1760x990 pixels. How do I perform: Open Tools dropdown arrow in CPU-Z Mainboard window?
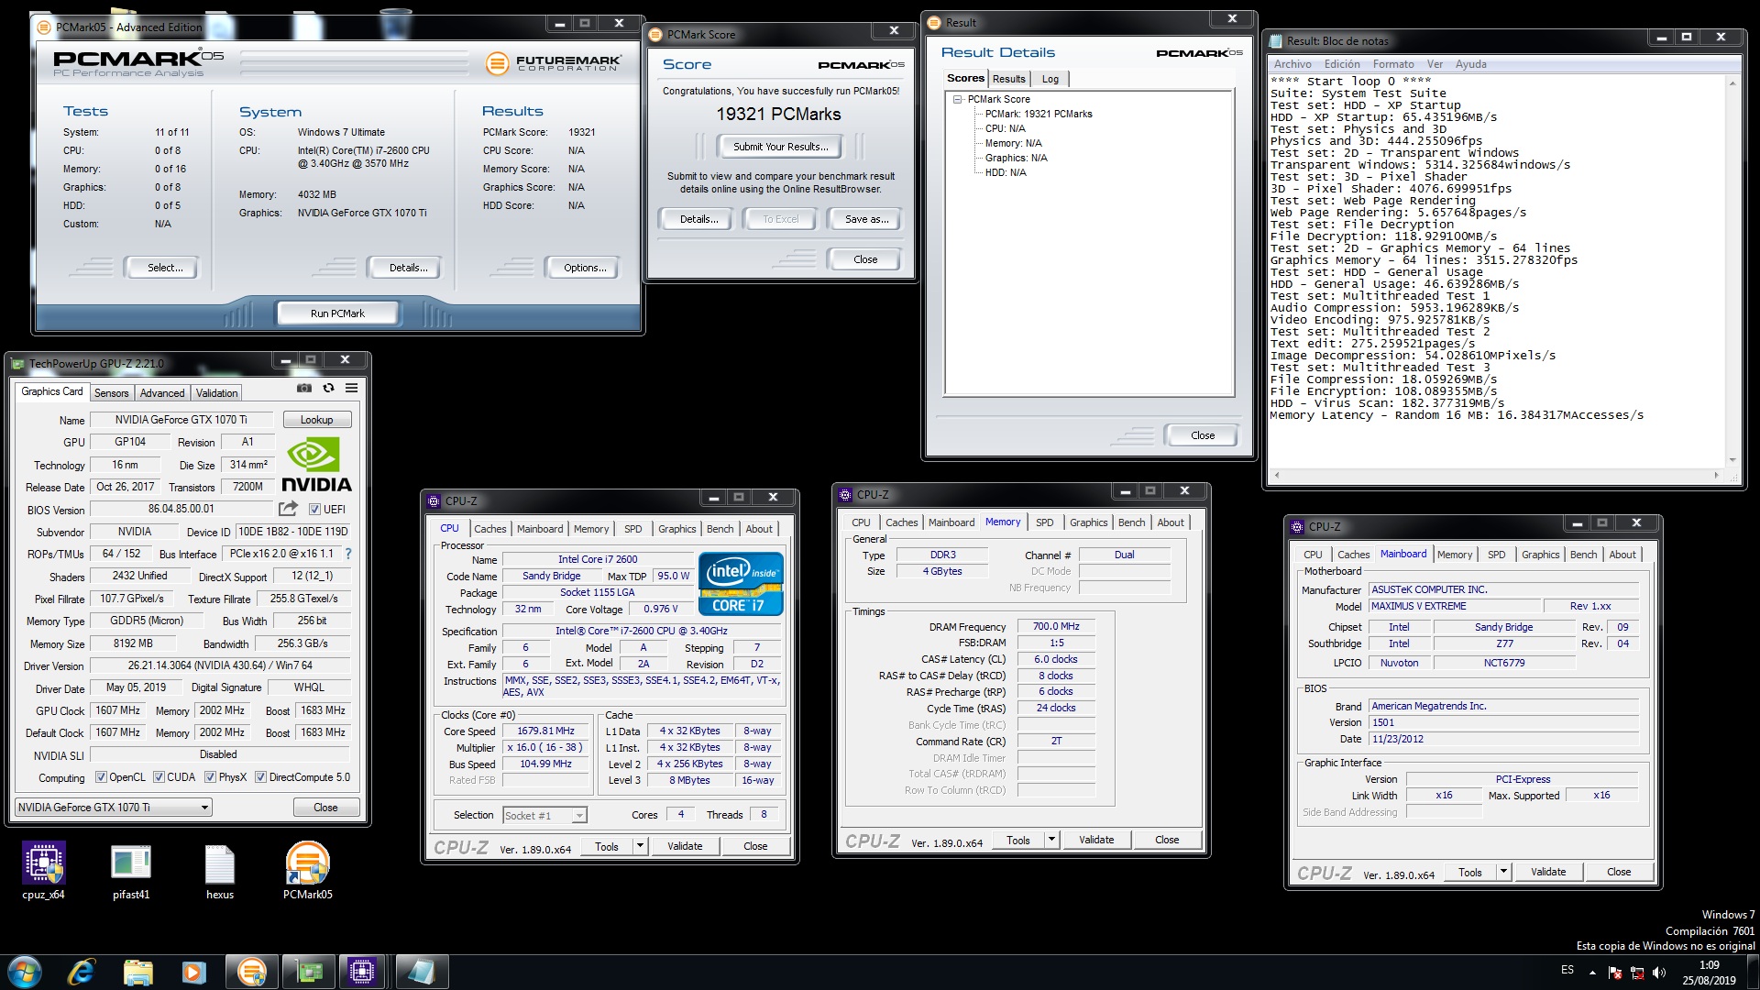(1503, 872)
